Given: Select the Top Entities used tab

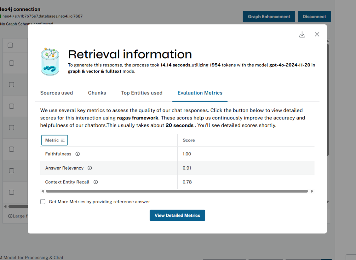Looking at the screenshot, I should [142, 93].
